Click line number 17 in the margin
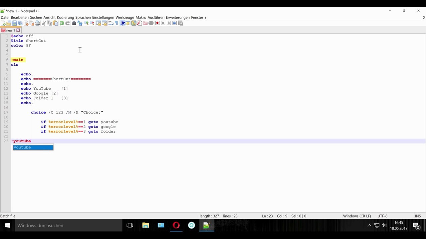The width and height of the screenshot is (426, 239). click(6, 112)
